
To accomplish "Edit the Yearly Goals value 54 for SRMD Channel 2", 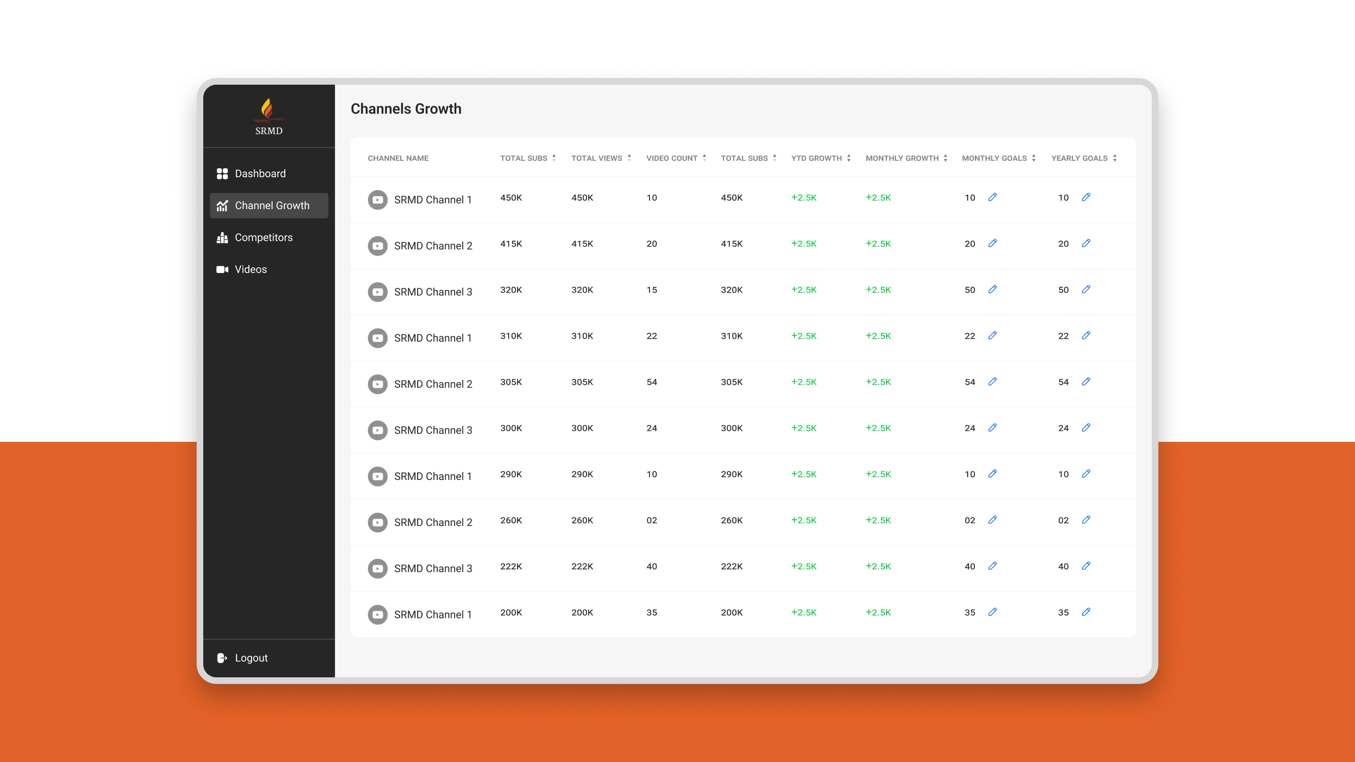I will [x=1086, y=381].
